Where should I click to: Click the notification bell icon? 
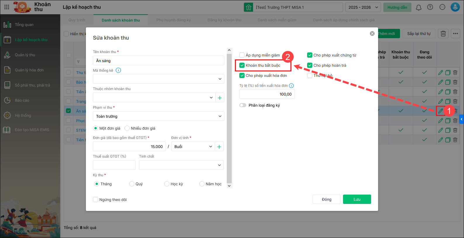(x=418, y=7)
